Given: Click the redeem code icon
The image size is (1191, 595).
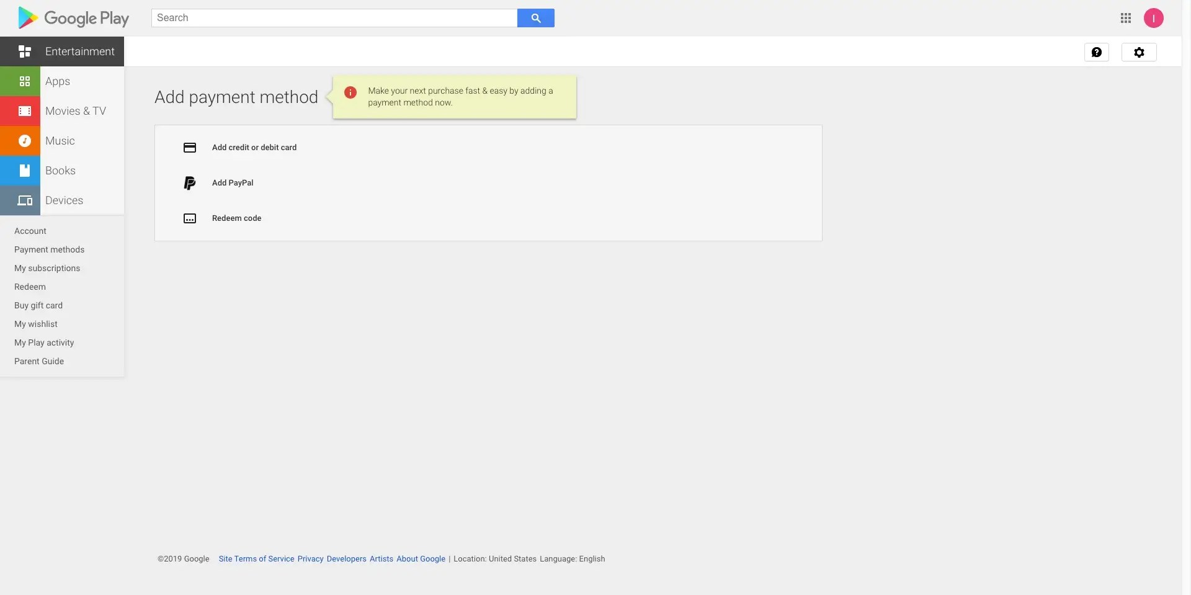Looking at the screenshot, I should click(x=190, y=218).
